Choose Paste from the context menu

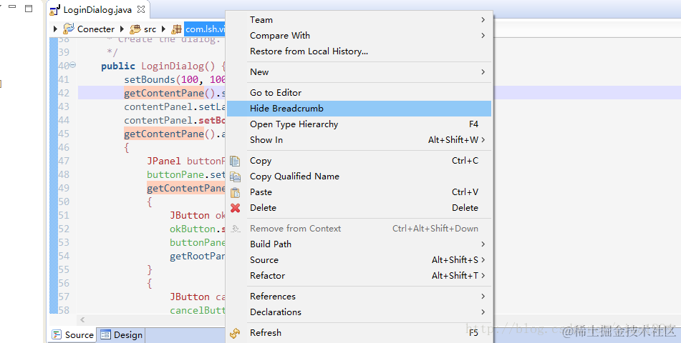click(359, 192)
